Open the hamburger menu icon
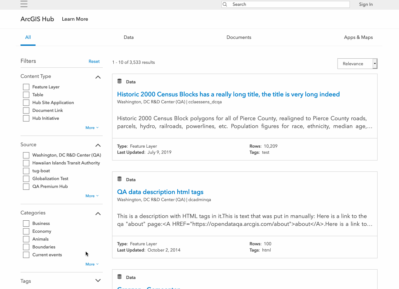 click(x=24, y=4)
